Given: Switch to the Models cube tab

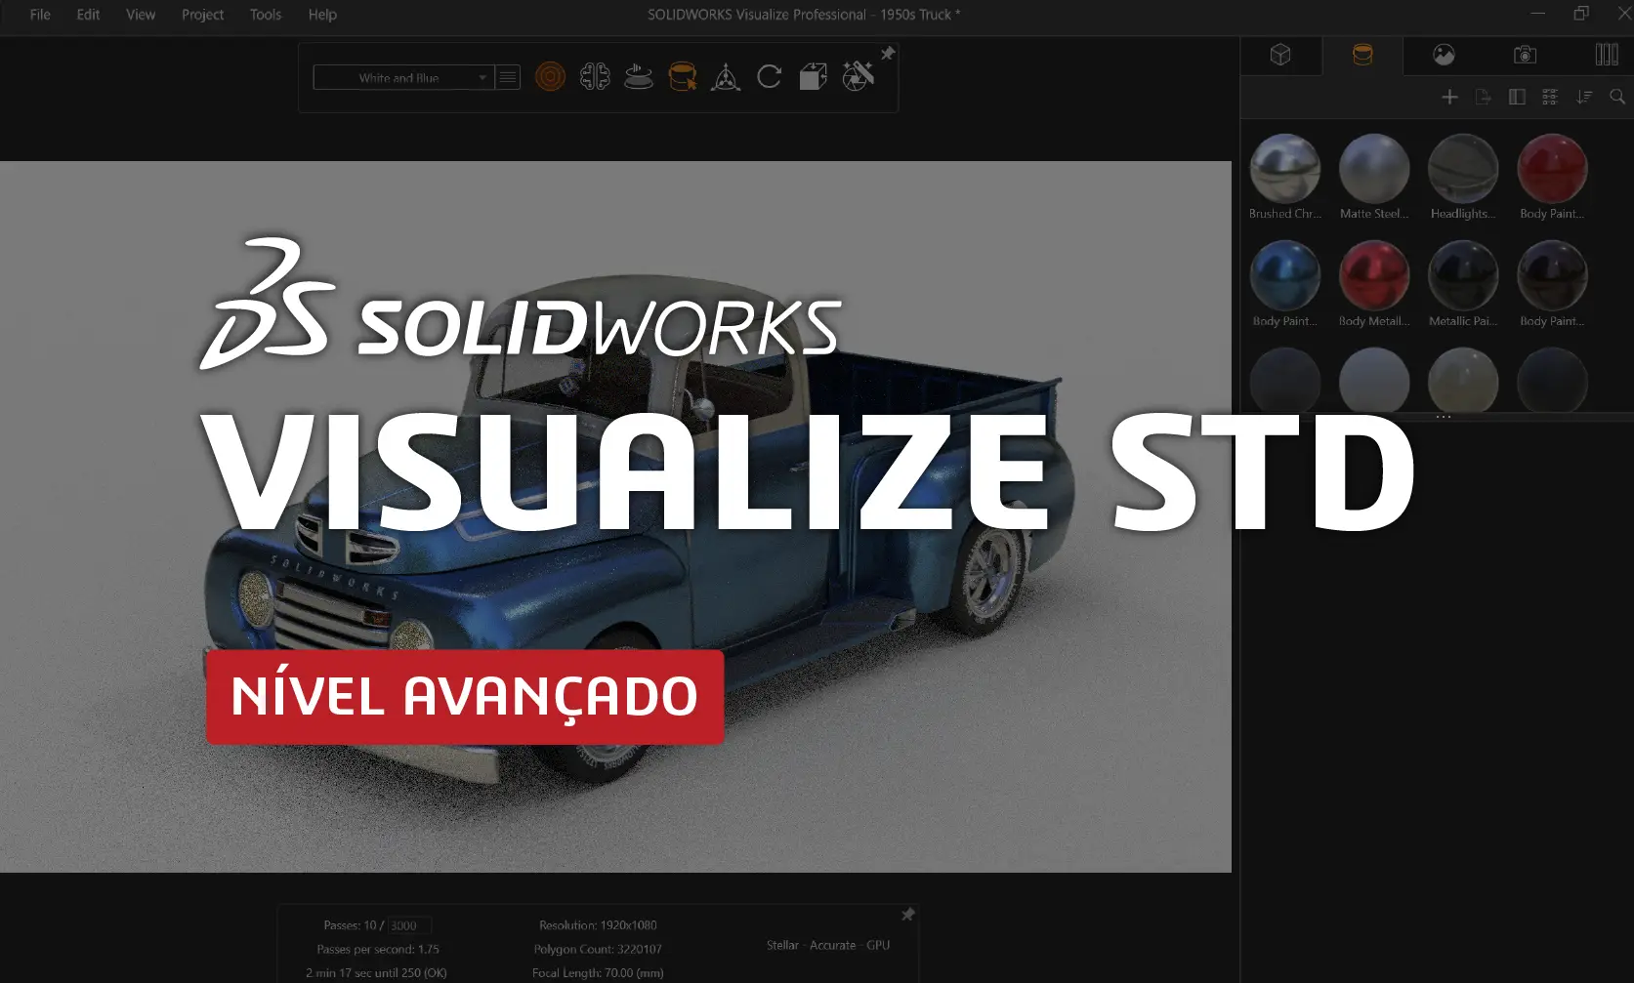Looking at the screenshot, I should (1280, 55).
